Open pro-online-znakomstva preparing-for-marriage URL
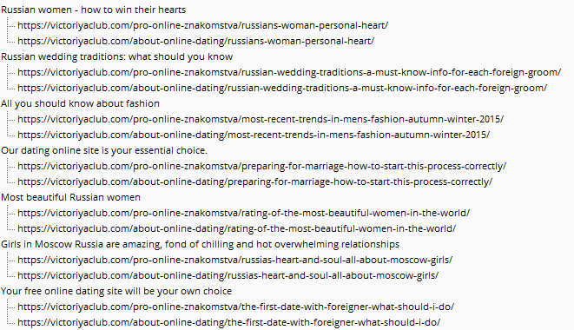This screenshot has width=574, height=330. tap(261, 166)
